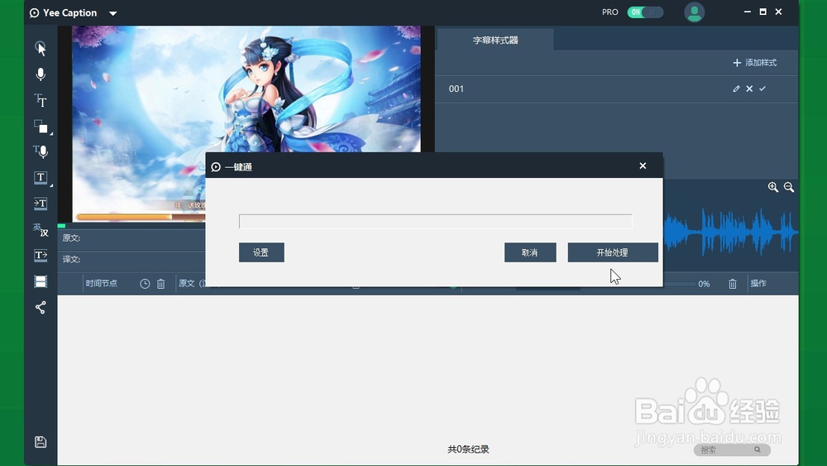Viewport: 827px width, 466px height.
Task: Zoom out on the audio waveform
Action: [789, 187]
